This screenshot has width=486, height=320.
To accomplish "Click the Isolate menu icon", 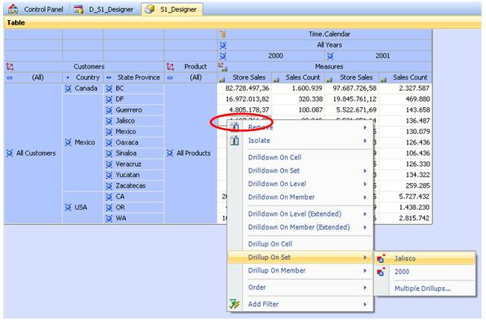I will tap(235, 141).
